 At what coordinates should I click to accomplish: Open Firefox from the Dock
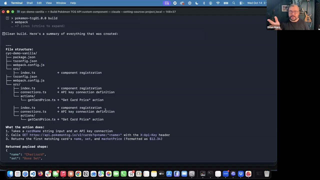[40, 174]
